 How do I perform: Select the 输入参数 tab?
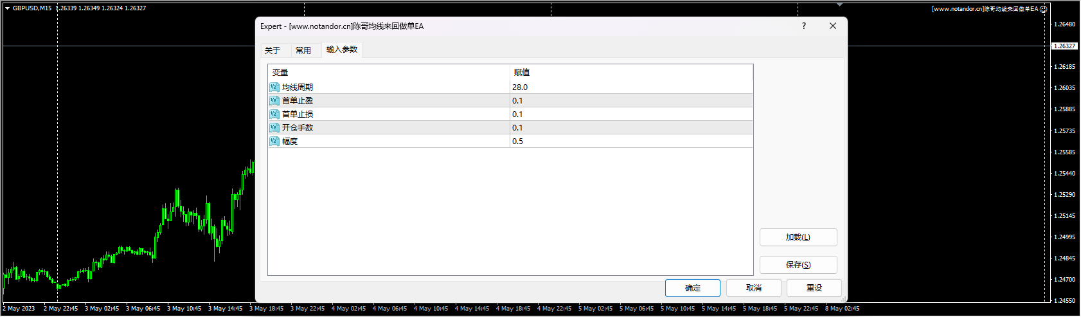342,50
